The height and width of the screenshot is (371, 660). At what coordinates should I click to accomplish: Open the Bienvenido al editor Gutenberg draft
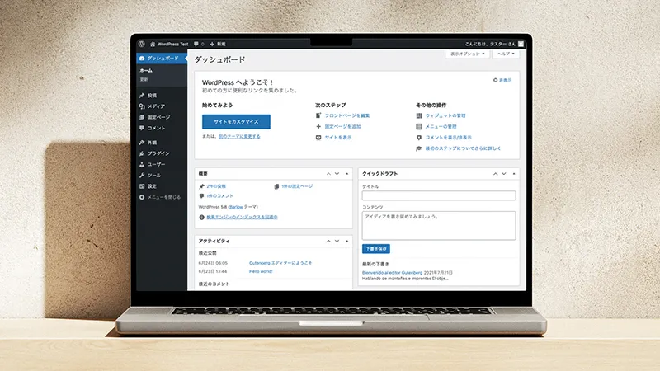coord(393,273)
